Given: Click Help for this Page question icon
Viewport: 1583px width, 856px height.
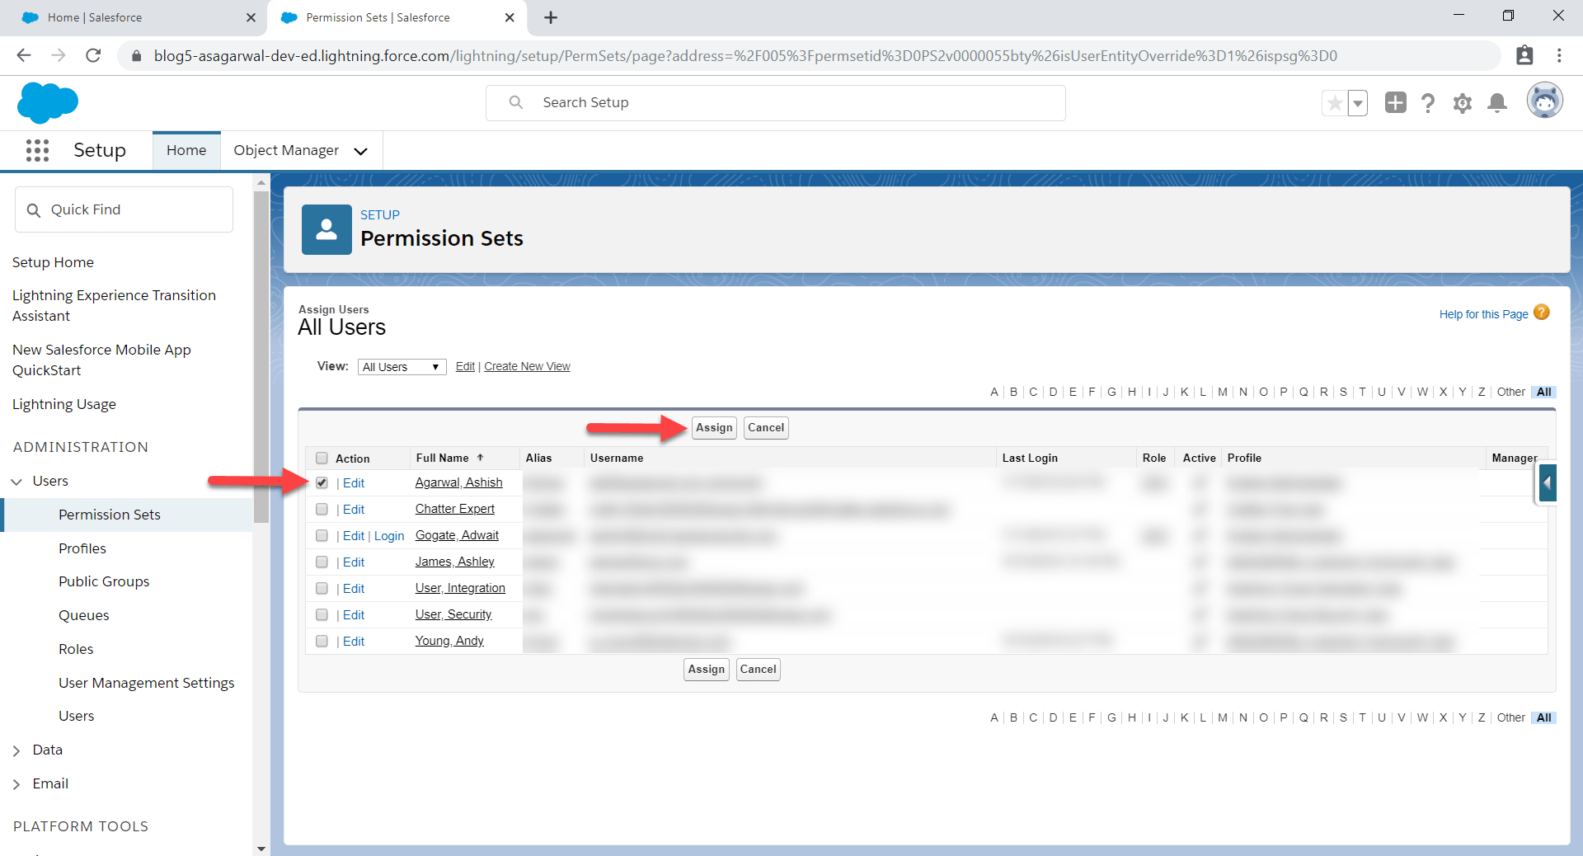Looking at the screenshot, I should 1542,313.
